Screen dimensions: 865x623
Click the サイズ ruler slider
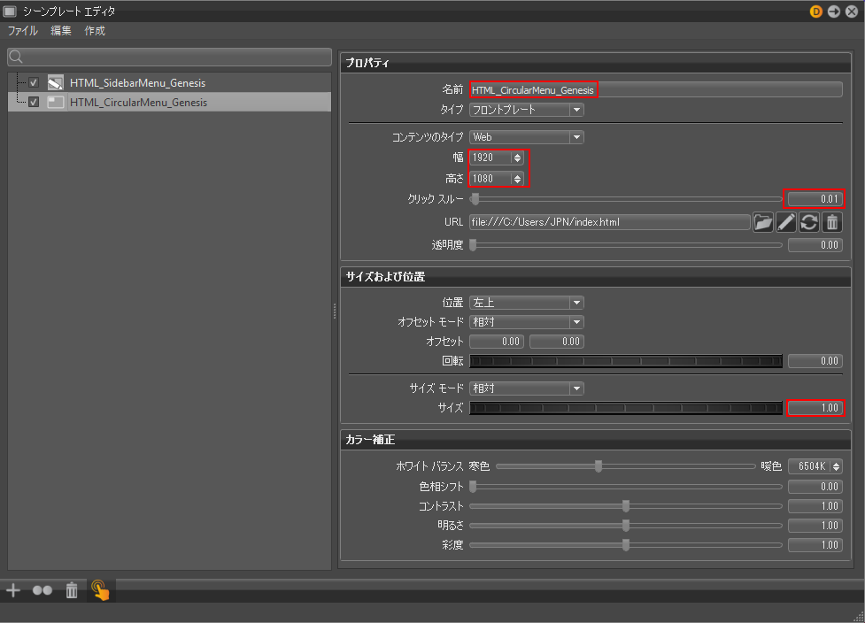tap(626, 408)
